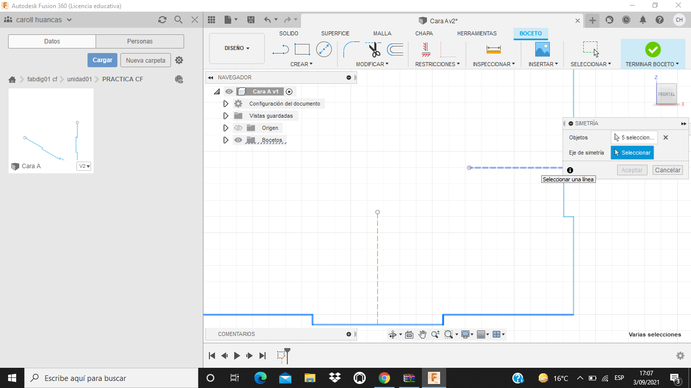This screenshot has width=691, height=388.
Task: Open project in web browser globe icon
Action: 179,79
